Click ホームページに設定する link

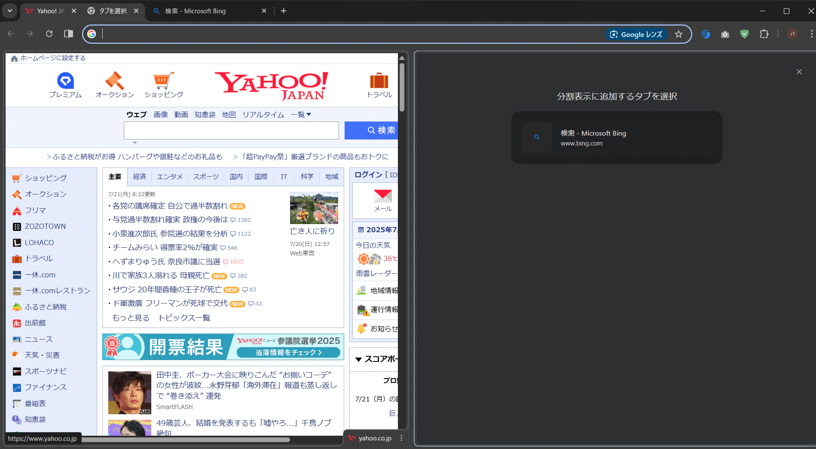[x=52, y=58]
